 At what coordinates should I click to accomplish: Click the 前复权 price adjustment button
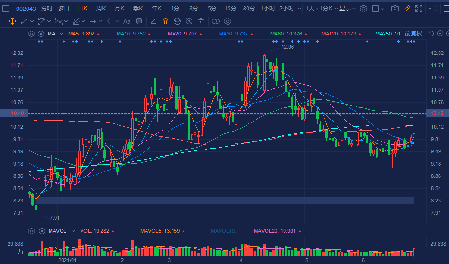[413, 34]
